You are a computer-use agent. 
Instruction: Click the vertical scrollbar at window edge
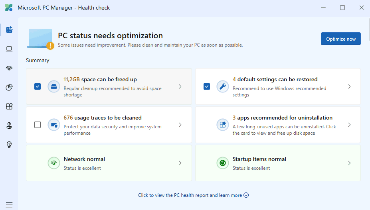[x=369, y=29]
